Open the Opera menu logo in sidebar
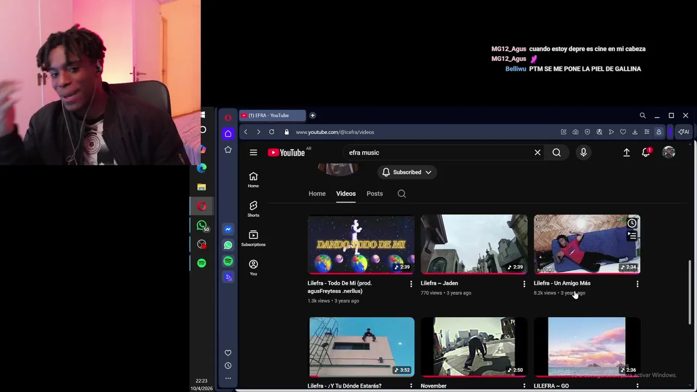This screenshot has height=392, width=697. (228, 117)
